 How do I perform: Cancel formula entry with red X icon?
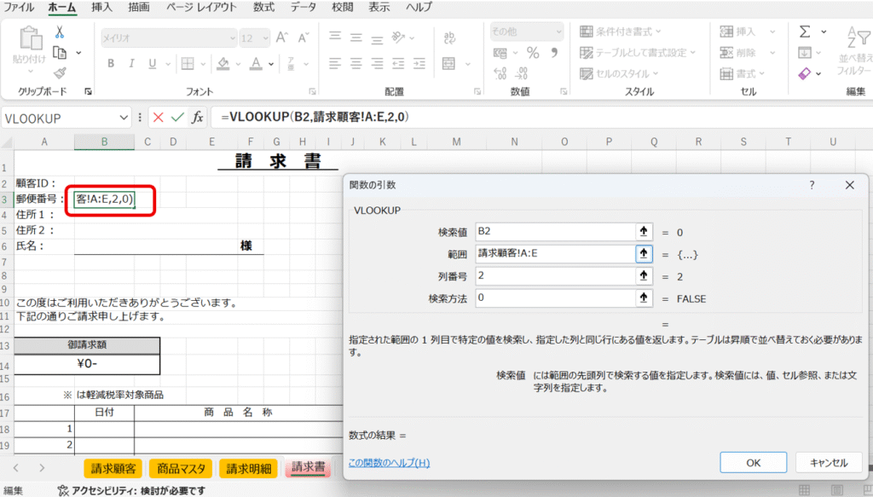tap(159, 118)
